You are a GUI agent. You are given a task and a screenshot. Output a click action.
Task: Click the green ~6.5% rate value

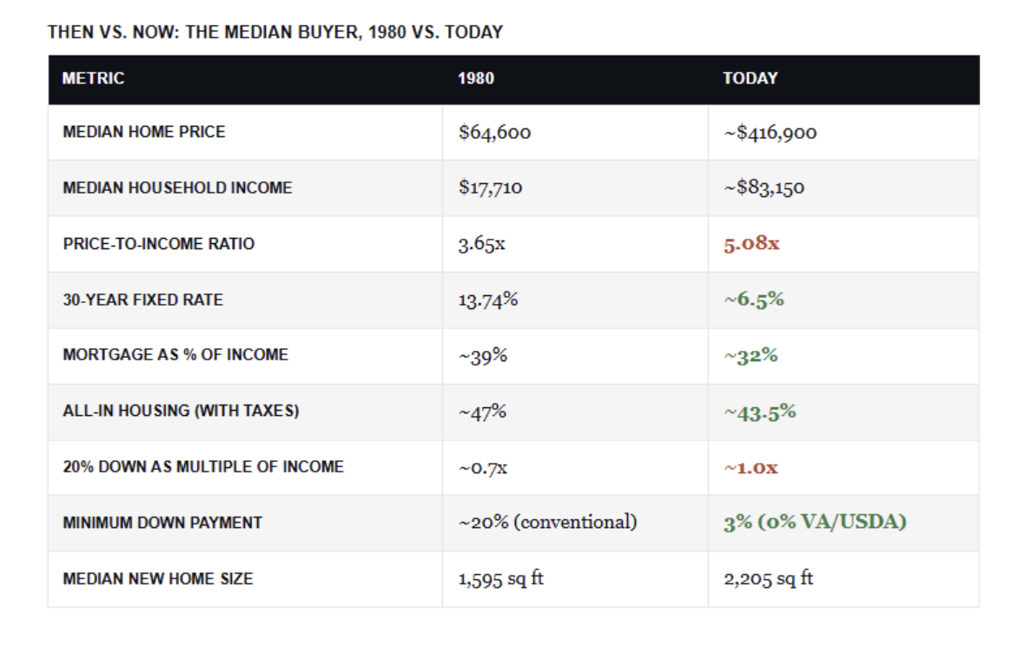754,300
